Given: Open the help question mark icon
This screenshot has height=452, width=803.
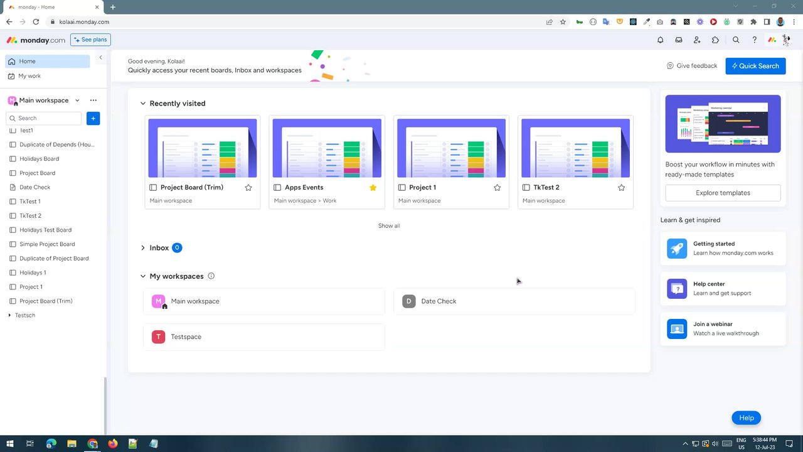Looking at the screenshot, I should click(x=754, y=40).
